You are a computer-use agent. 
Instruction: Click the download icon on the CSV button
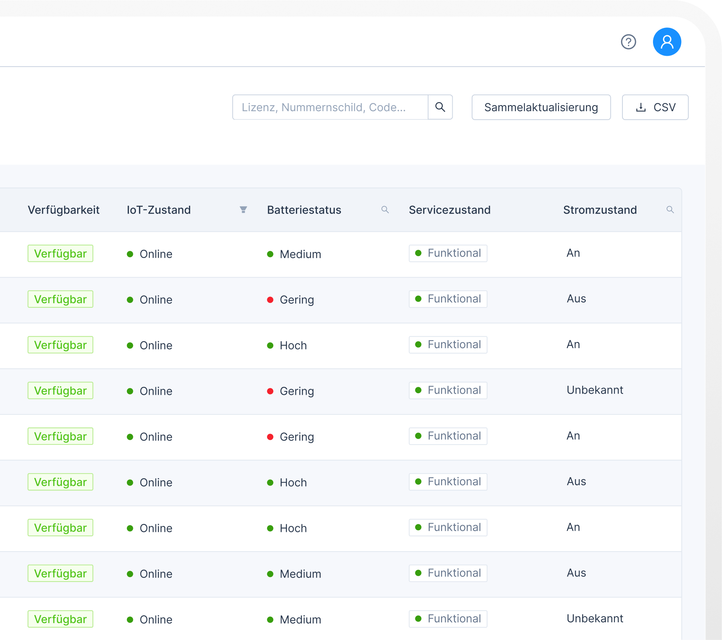(641, 107)
